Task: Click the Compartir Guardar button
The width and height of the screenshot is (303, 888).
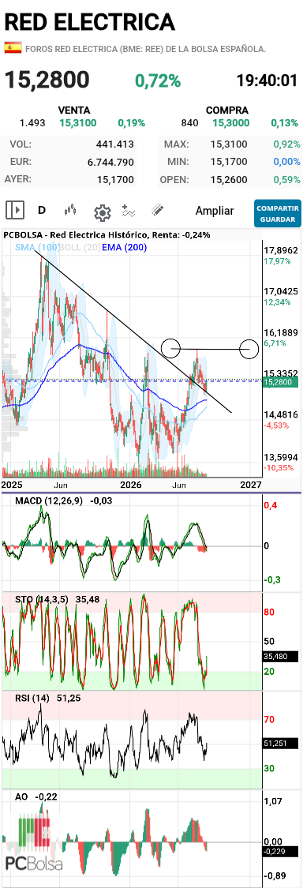Action: click(x=278, y=213)
